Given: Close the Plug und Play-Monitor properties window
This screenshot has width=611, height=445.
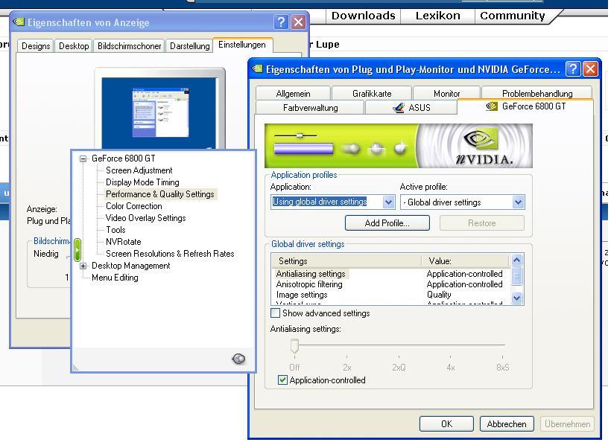Looking at the screenshot, I should click(x=590, y=69).
